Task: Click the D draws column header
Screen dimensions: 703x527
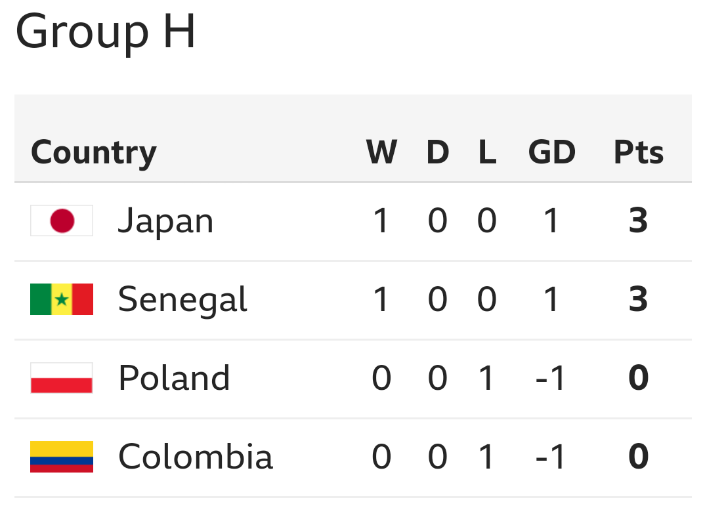Action: [x=438, y=153]
